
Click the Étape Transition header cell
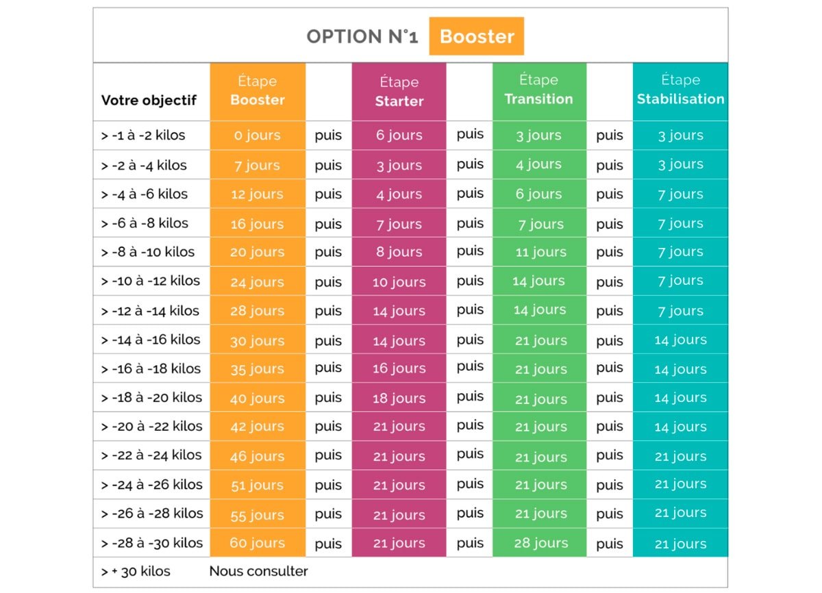[538, 90]
